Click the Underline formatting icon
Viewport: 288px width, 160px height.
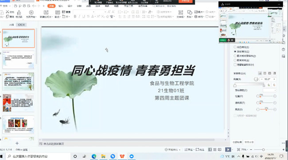point(84,17)
